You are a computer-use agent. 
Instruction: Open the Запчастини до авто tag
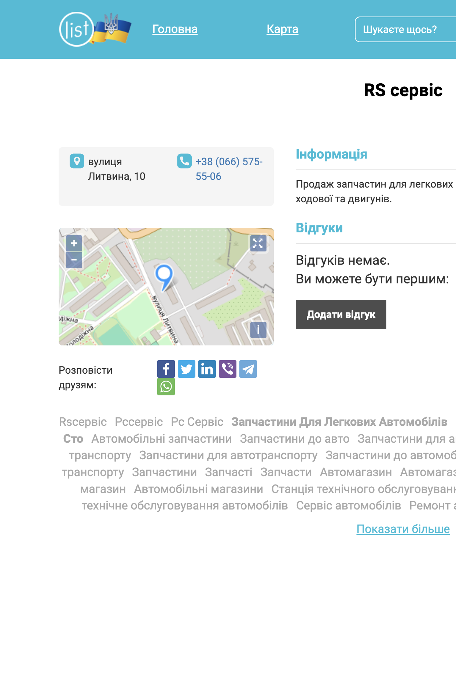click(295, 439)
